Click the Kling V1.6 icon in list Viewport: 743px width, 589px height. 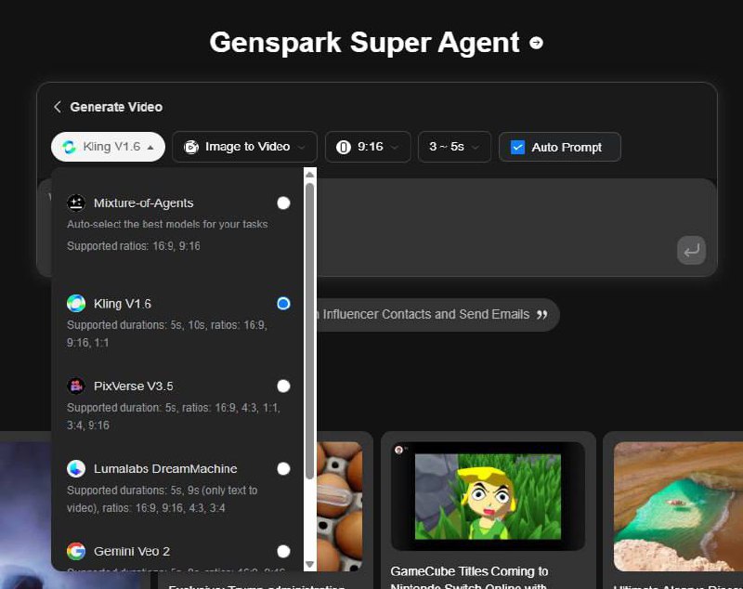click(76, 303)
